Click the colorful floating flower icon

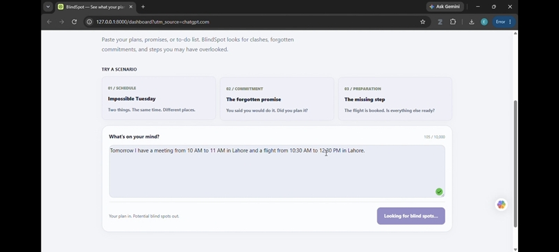501,205
